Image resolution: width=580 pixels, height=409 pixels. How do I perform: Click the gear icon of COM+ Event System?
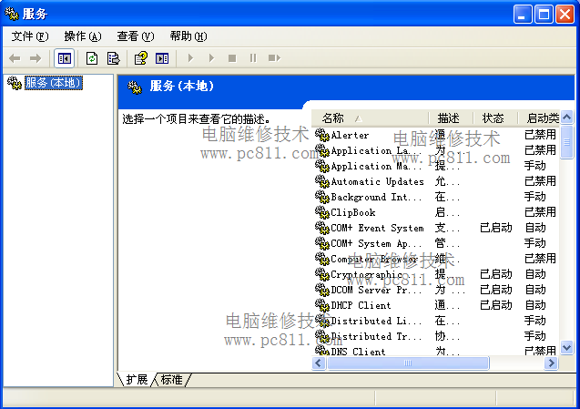coord(322,228)
